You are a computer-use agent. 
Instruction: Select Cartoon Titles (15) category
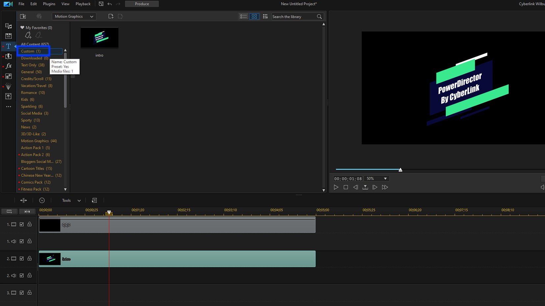(x=37, y=169)
